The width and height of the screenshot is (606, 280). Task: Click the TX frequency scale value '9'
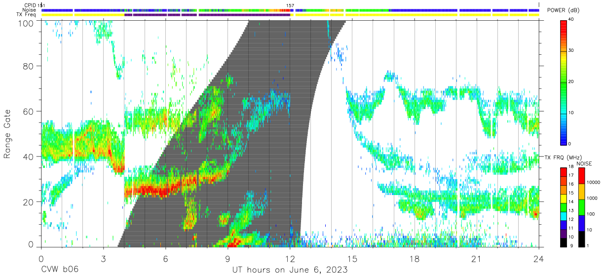point(570,245)
